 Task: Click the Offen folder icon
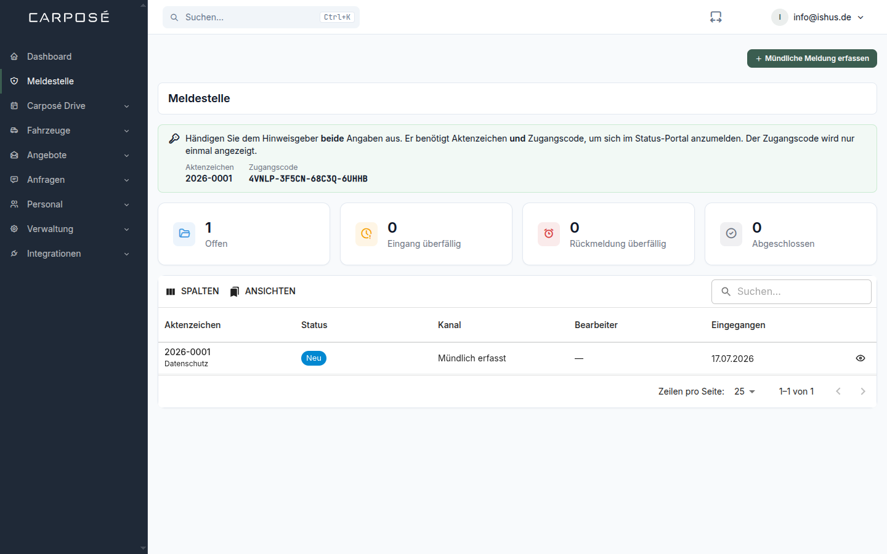[184, 234]
